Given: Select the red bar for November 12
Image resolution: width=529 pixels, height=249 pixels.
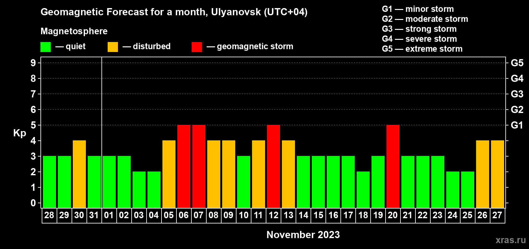Looking at the screenshot, I should pos(274,166).
